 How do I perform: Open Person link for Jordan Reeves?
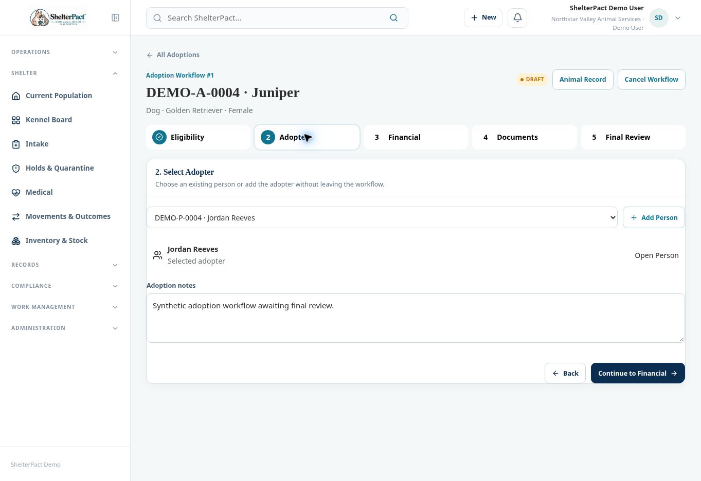[x=656, y=255]
